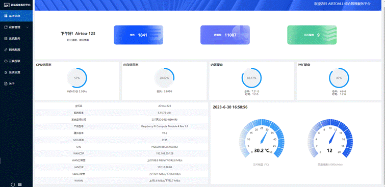Click the link icon beside 网络配置

pyautogui.click(x=6, y=50)
